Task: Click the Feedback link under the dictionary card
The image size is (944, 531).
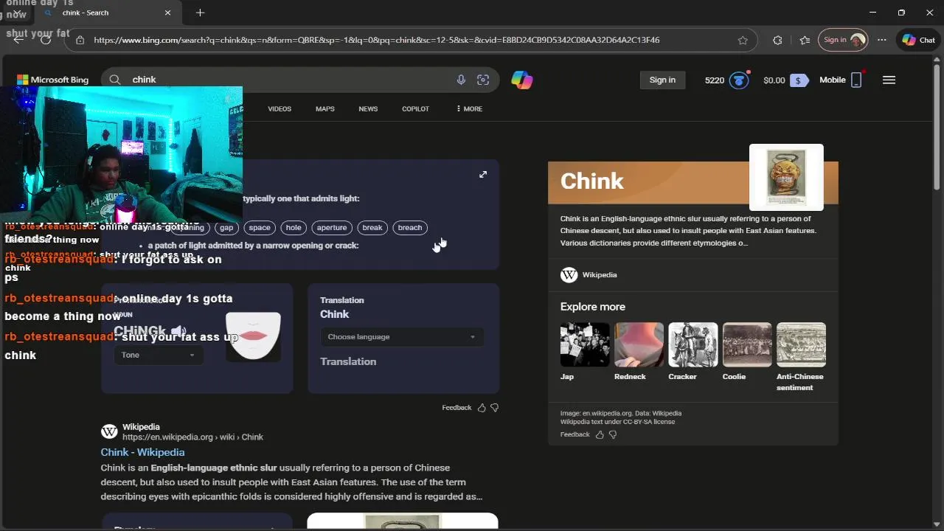Action: (x=457, y=407)
